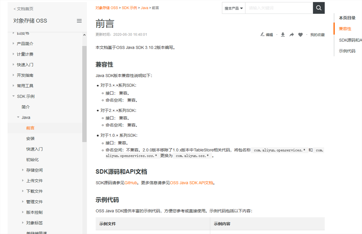Jump to 示例代码 in page contents

(347, 51)
